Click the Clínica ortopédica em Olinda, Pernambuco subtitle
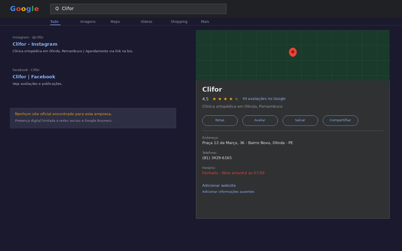 [x=242, y=106]
